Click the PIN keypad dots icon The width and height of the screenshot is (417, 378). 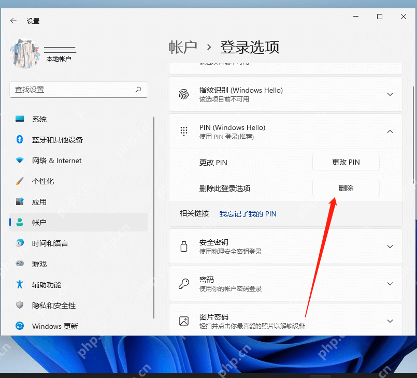(184, 132)
